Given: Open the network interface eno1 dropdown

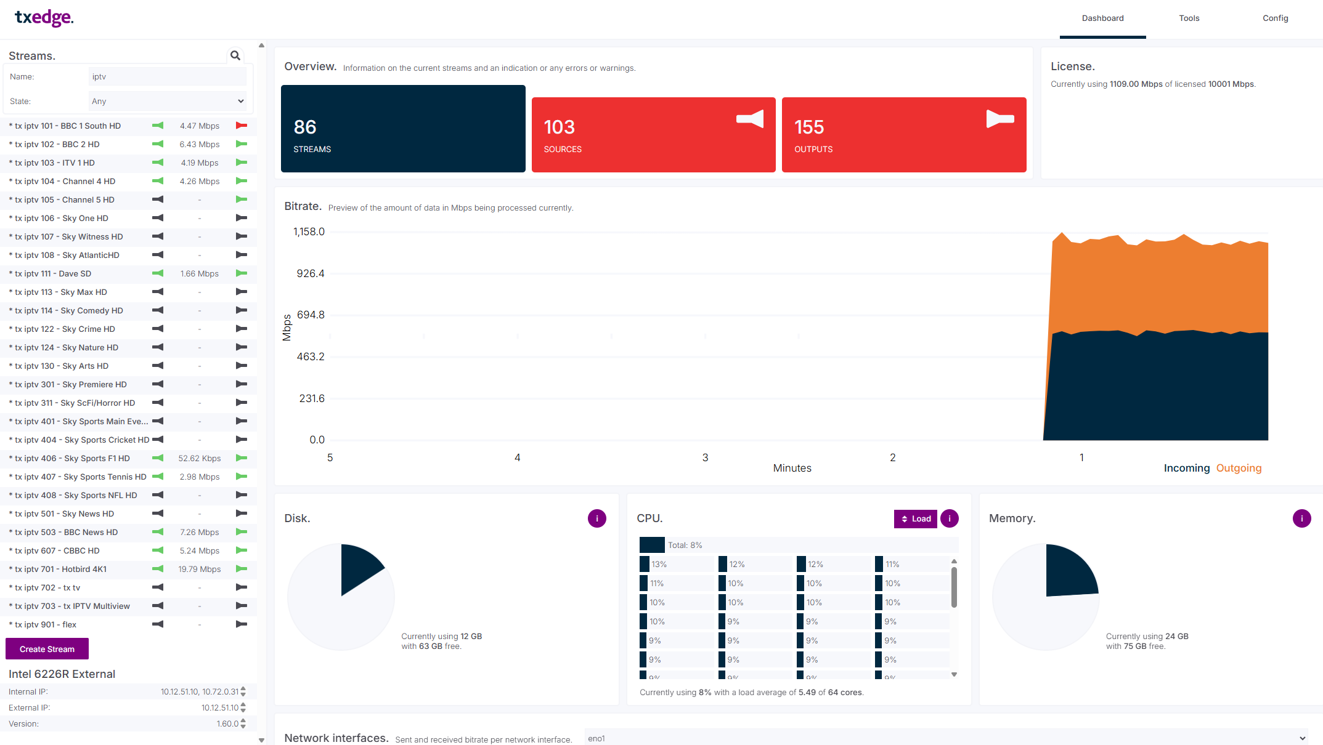Looking at the screenshot, I should click(x=946, y=738).
